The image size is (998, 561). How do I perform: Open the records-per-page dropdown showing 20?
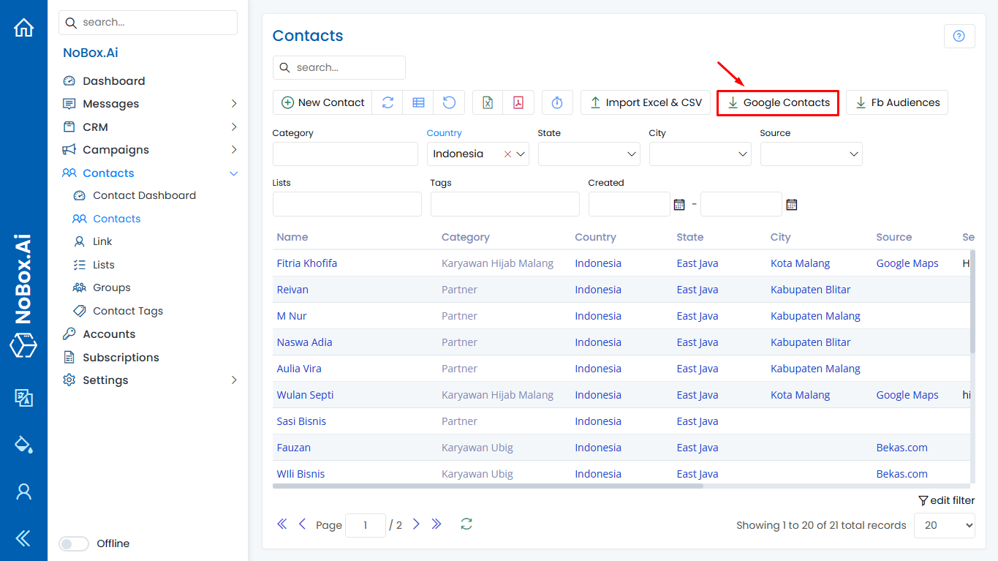coord(944,525)
